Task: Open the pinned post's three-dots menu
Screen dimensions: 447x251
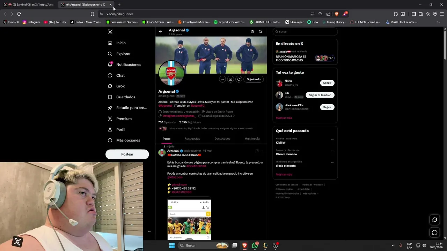Action: pyautogui.click(x=262, y=151)
